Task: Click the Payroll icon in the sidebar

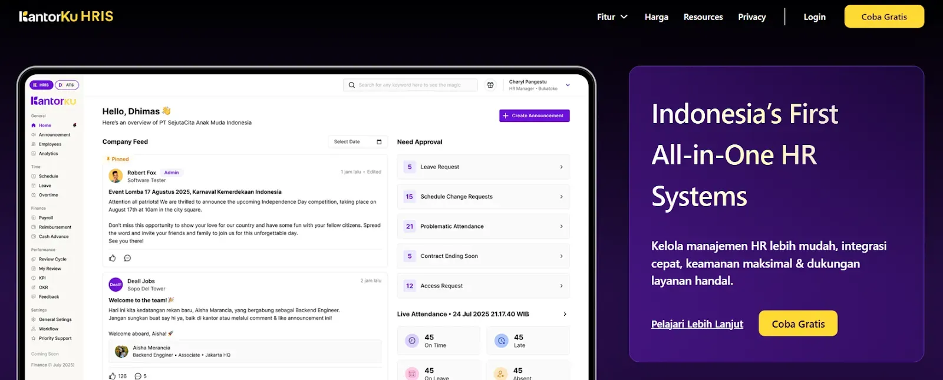Action: (x=34, y=218)
